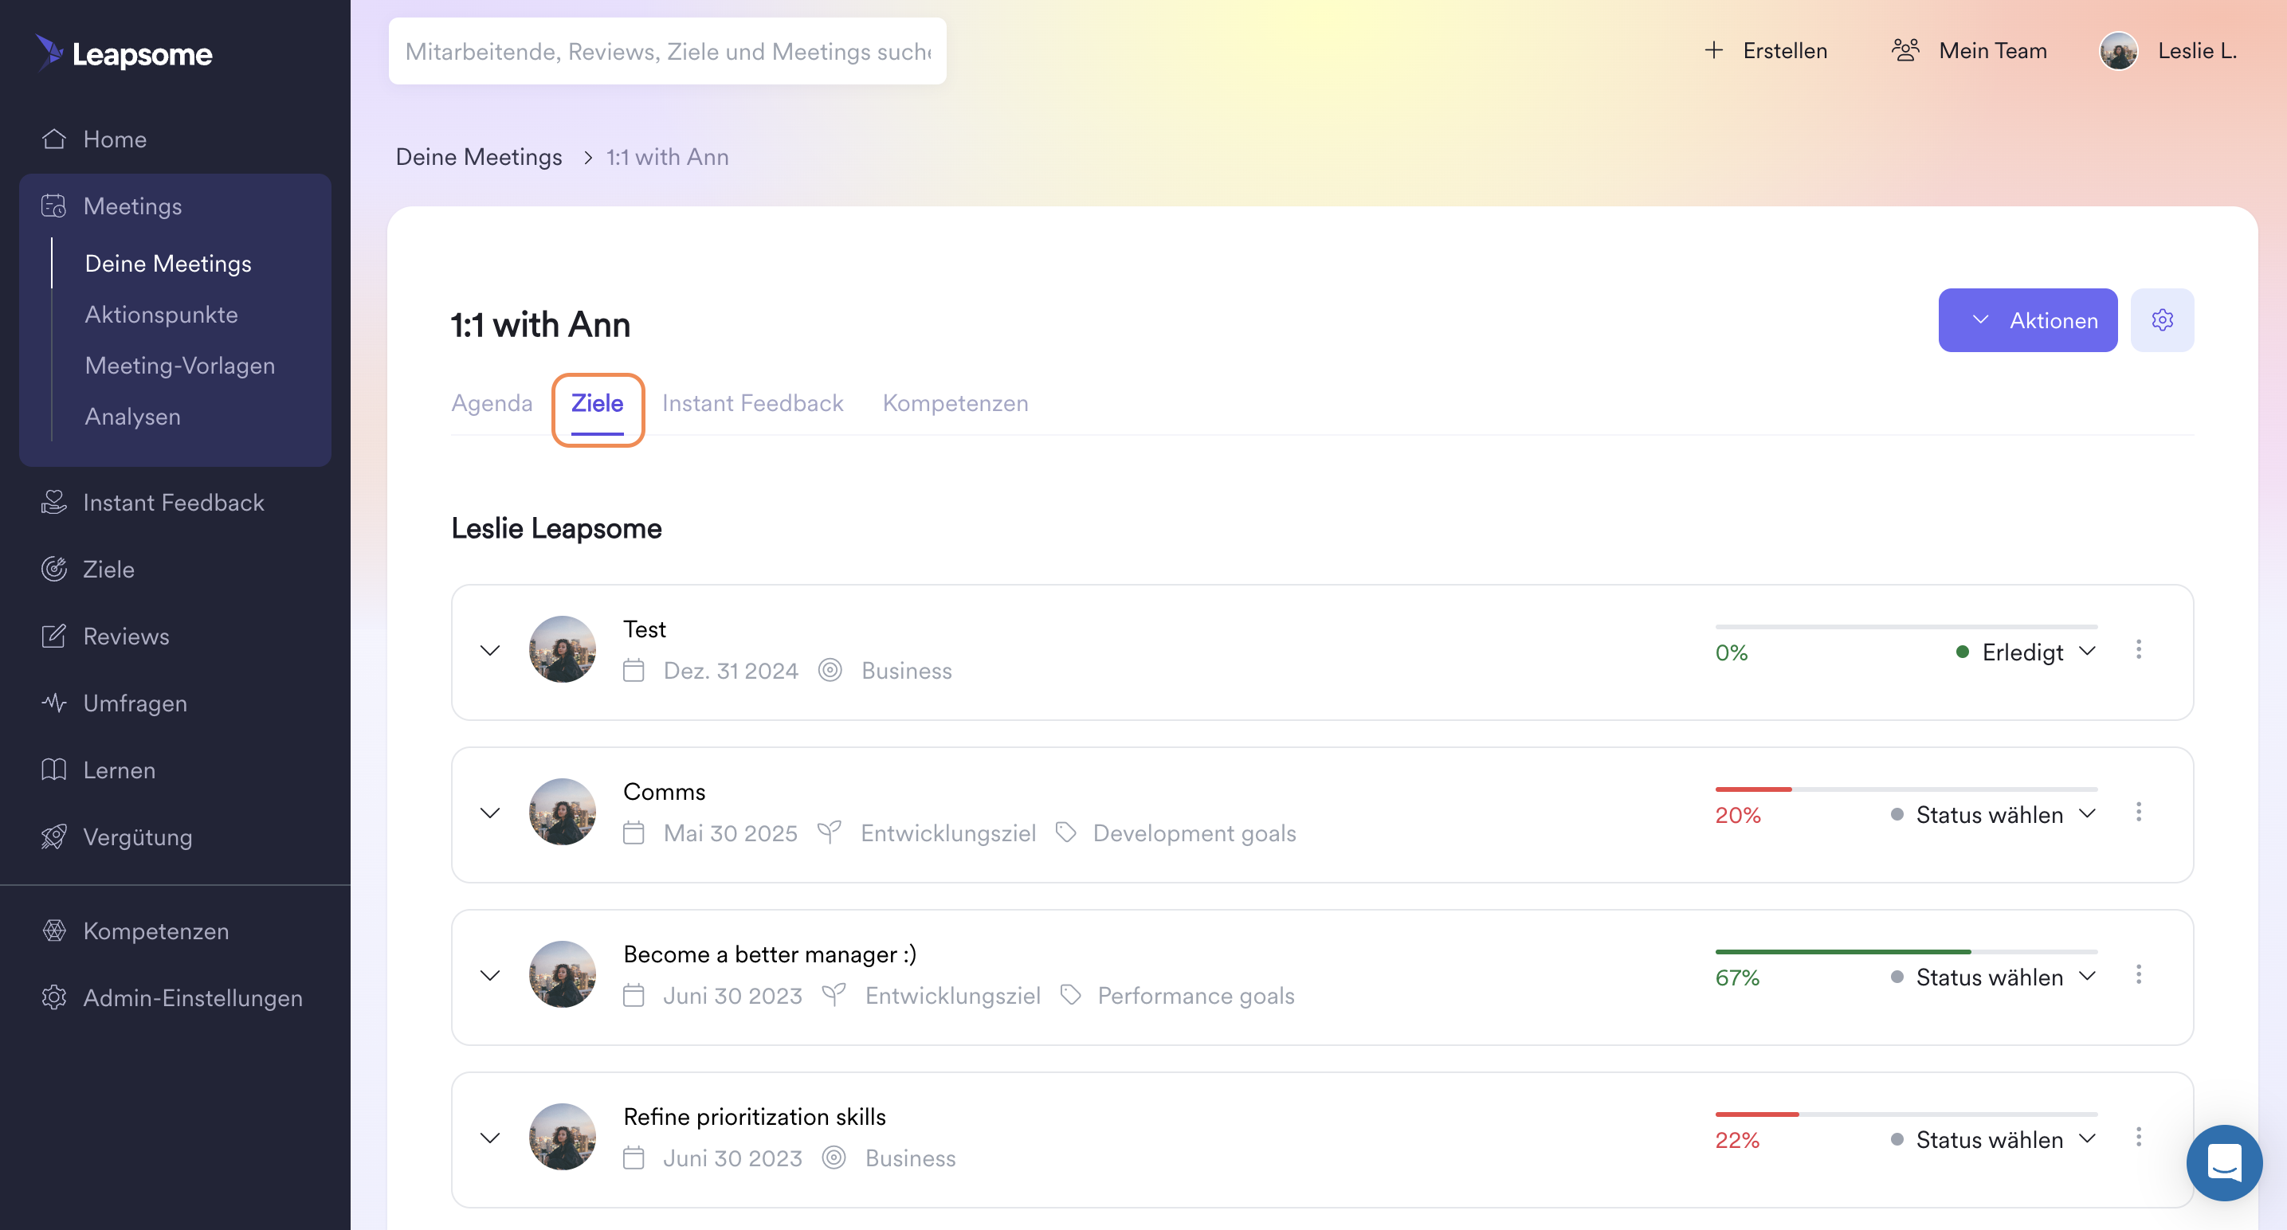
Task: Click the Leapsome logo
Action: (124, 53)
